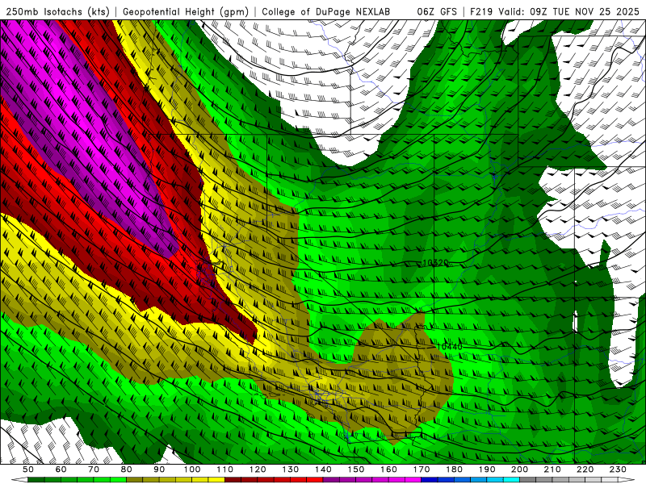The width and height of the screenshot is (646, 484).
Task: Click the 50 value on the color scale
Action: (x=28, y=469)
